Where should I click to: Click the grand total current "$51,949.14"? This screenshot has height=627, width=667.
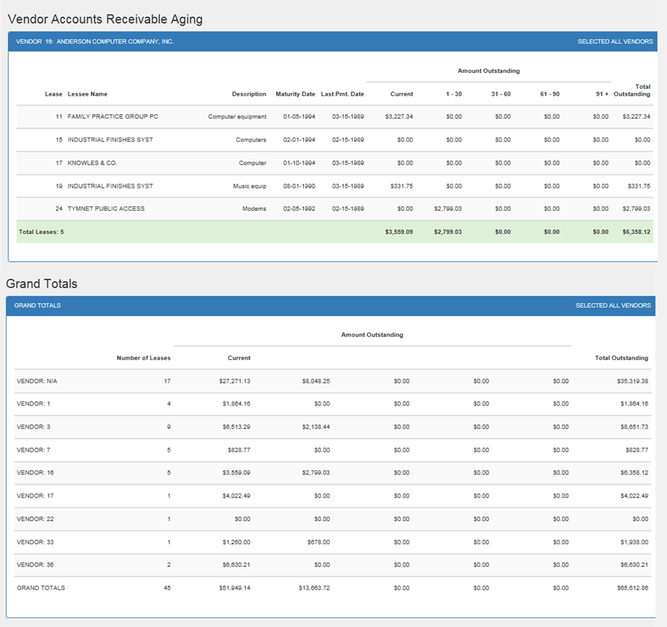pyautogui.click(x=235, y=588)
